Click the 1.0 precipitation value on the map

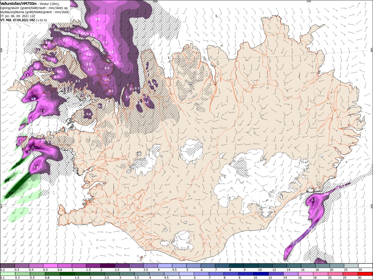[105, 42]
